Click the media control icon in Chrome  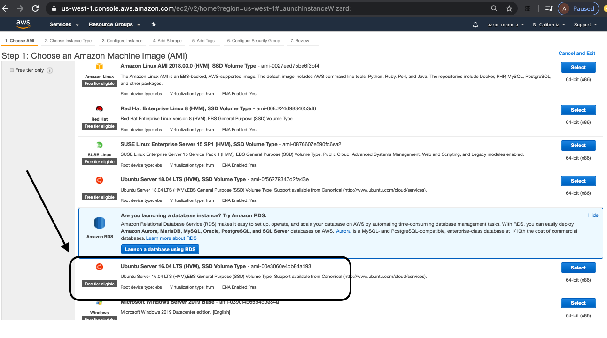[x=549, y=8]
